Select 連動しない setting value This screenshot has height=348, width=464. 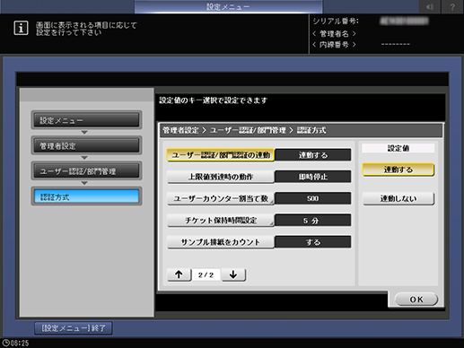pos(398,198)
